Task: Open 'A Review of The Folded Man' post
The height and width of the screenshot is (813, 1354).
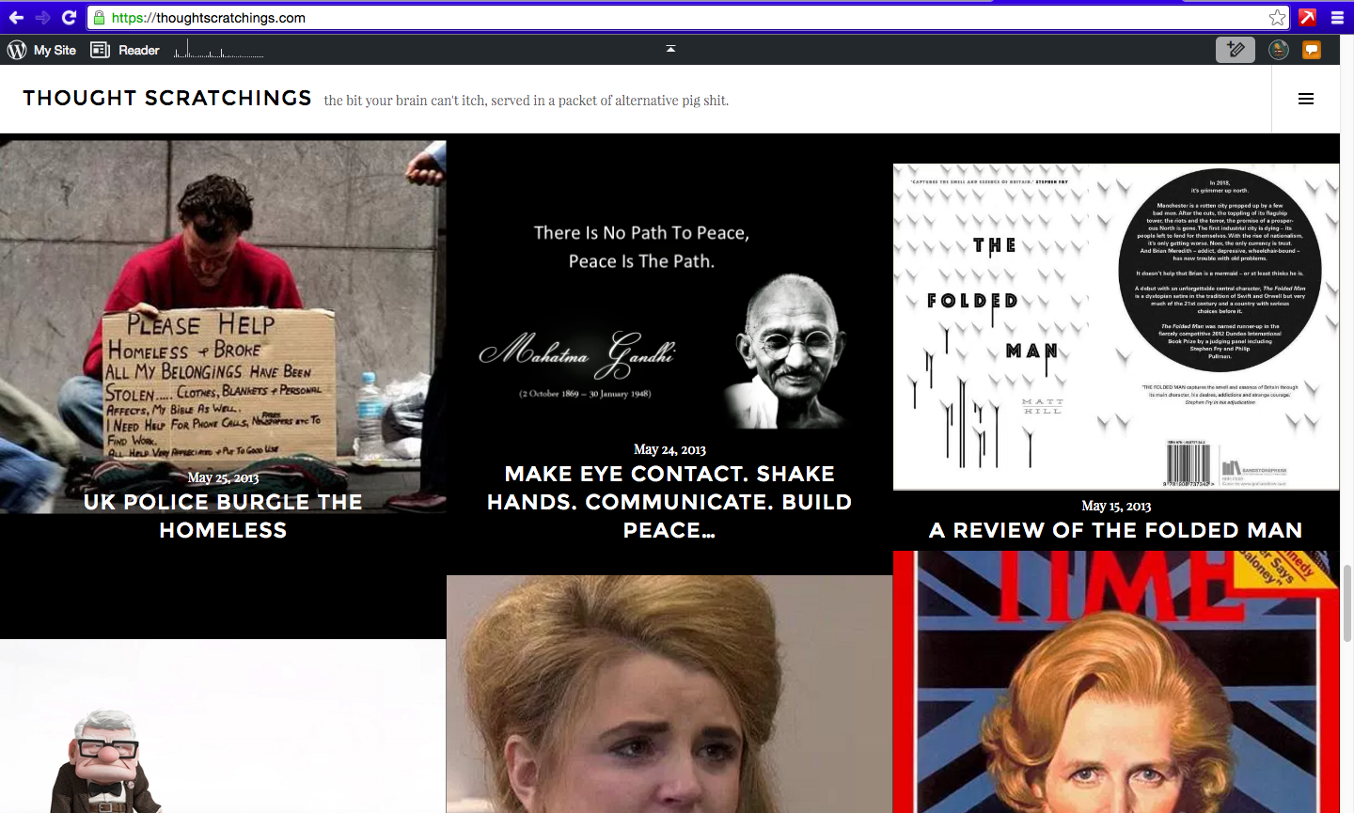Action: [x=1116, y=530]
